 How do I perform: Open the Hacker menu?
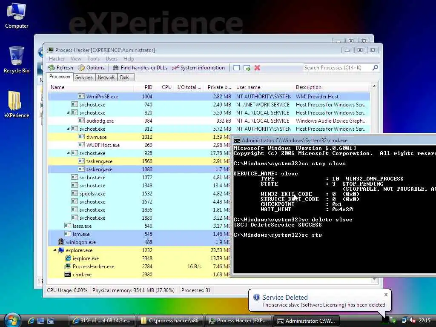[x=57, y=59]
